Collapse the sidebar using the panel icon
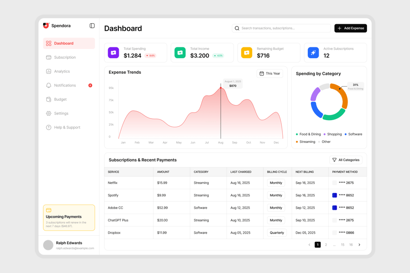Viewport: 410px width, 273px height. tap(92, 26)
